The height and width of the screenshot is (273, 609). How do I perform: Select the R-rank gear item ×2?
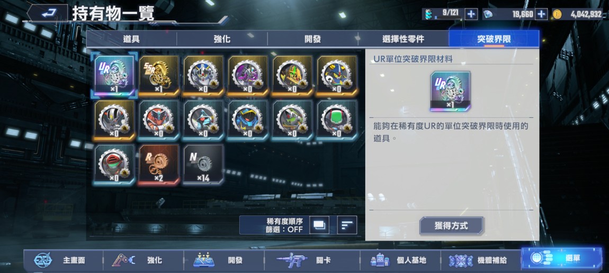[x=158, y=165]
